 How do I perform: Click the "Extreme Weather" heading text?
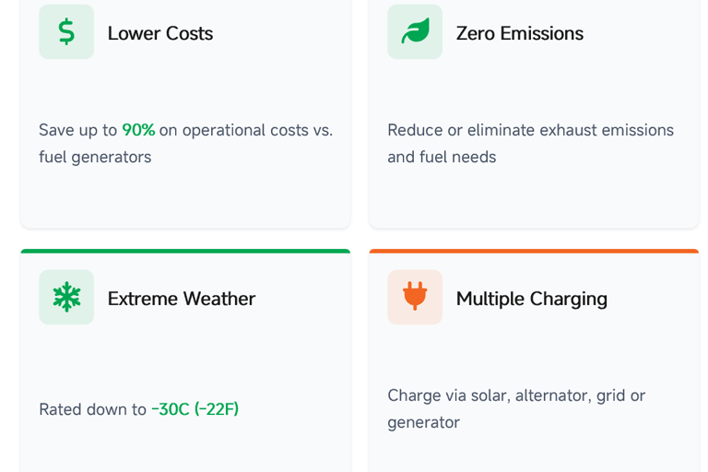[x=181, y=299]
